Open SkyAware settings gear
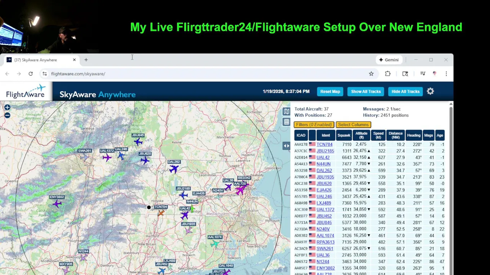 [x=430, y=91]
